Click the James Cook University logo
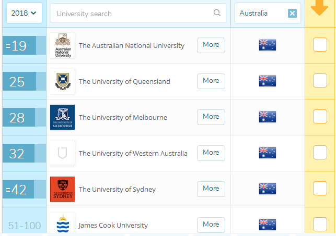 pyautogui.click(x=62, y=224)
